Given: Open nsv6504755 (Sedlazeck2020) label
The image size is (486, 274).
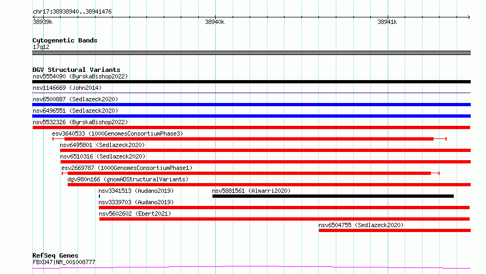Looking at the screenshot, I should 361,225.
